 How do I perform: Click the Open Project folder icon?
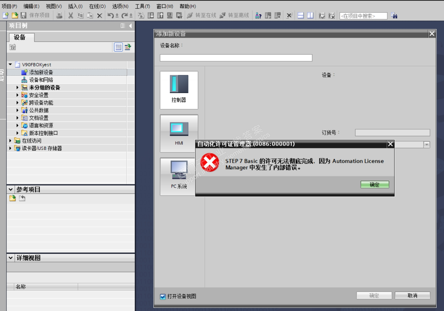15,15
